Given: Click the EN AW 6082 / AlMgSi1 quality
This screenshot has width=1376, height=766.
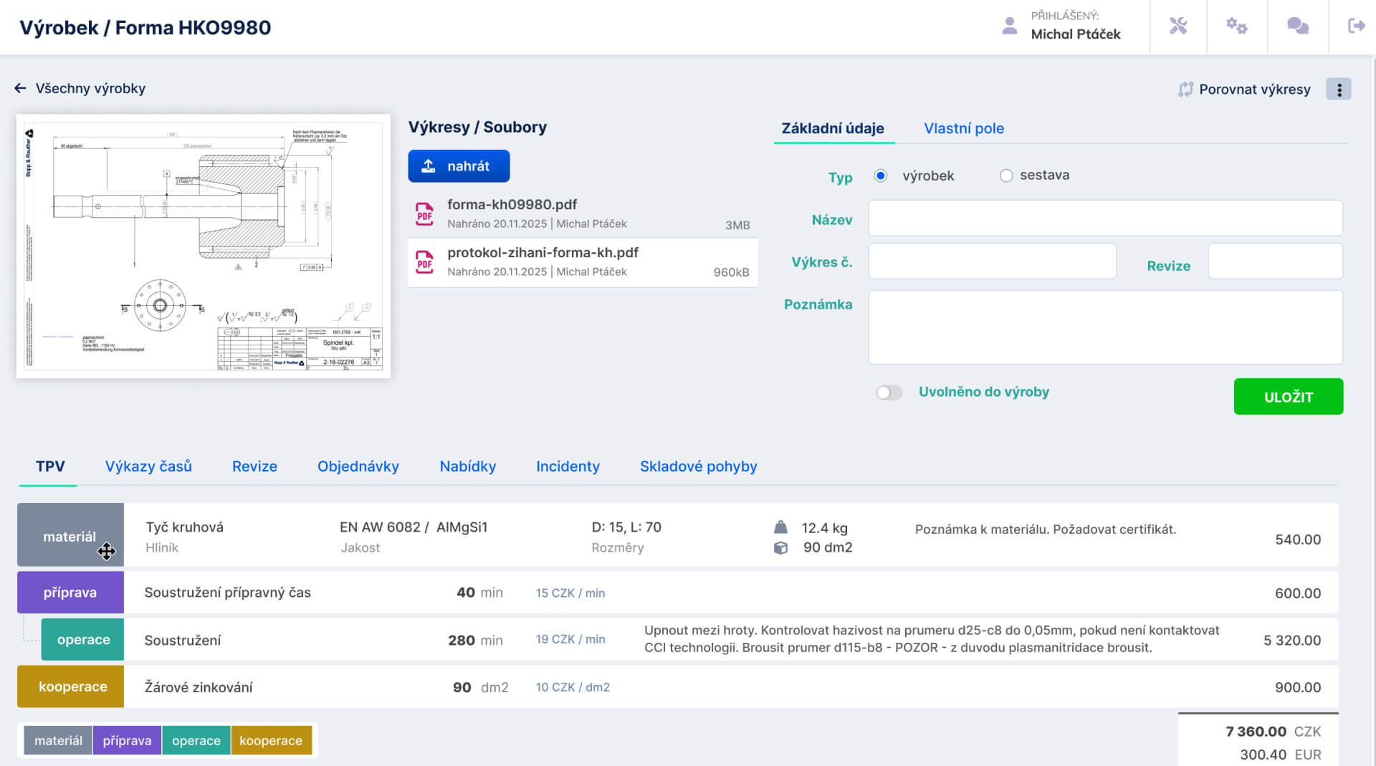Looking at the screenshot, I should pyautogui.click(x=414, y=527).
